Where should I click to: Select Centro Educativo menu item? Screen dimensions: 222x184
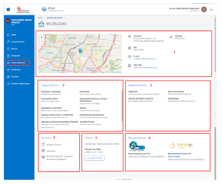[18, 63]
